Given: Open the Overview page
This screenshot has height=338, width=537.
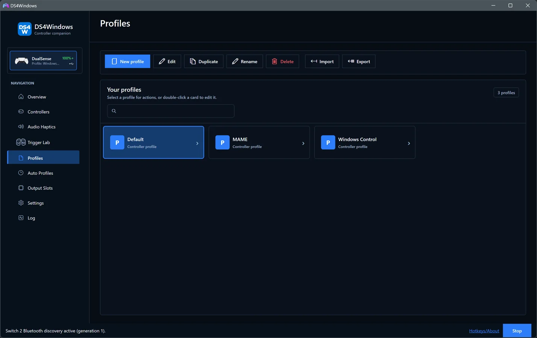Looking at the screenshot, I should (x=43, y=97).
